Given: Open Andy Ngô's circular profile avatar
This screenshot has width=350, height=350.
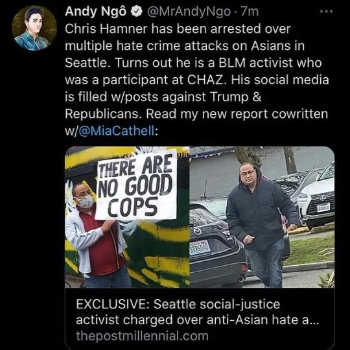Looking at the screenshot, I should click(x=34, y=28).
